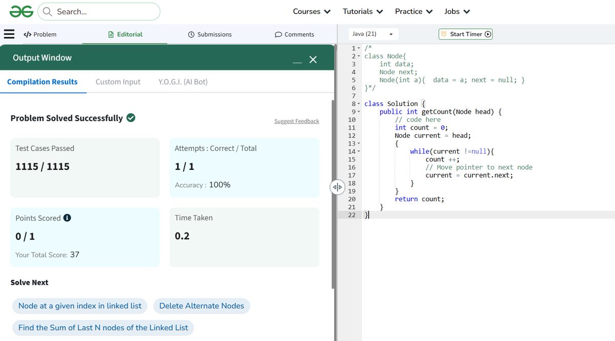Click the info icon next to Points Scored
615x341 pixels.
[x=68, y=218]
